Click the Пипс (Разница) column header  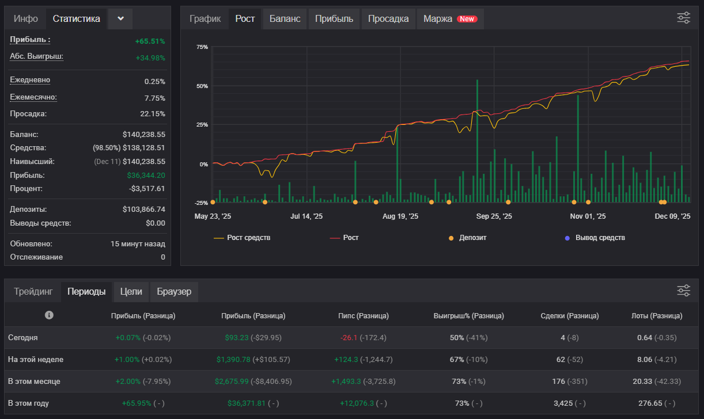point(364,315)
